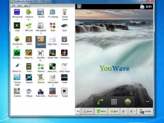Launch the Android browser globe icon
This screenshot has height=123, width=164.
pyautogui.click(x=128, y=102)
